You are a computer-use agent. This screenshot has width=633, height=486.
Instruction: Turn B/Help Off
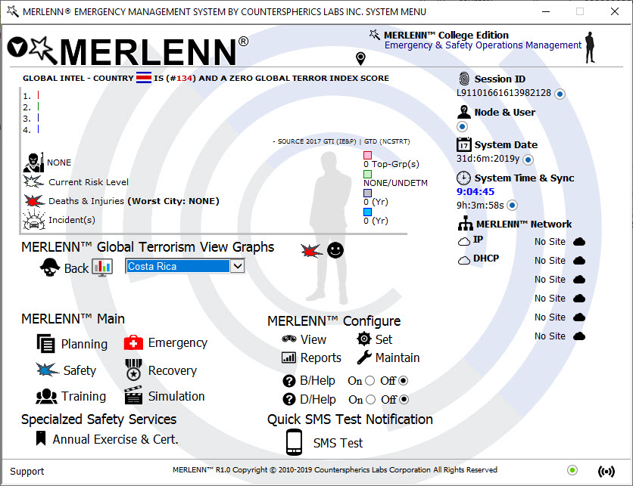tap(404, 381)
